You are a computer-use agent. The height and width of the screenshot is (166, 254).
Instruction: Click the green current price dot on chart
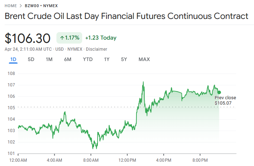219,92
